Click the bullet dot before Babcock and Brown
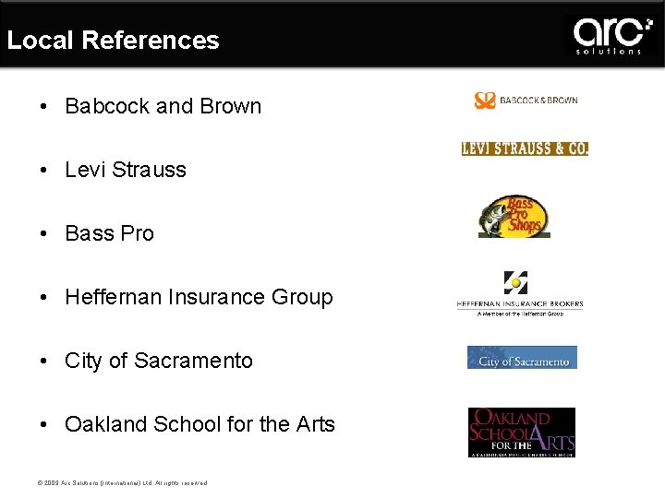Screen dimensions: 665x498 pos(45,106)
